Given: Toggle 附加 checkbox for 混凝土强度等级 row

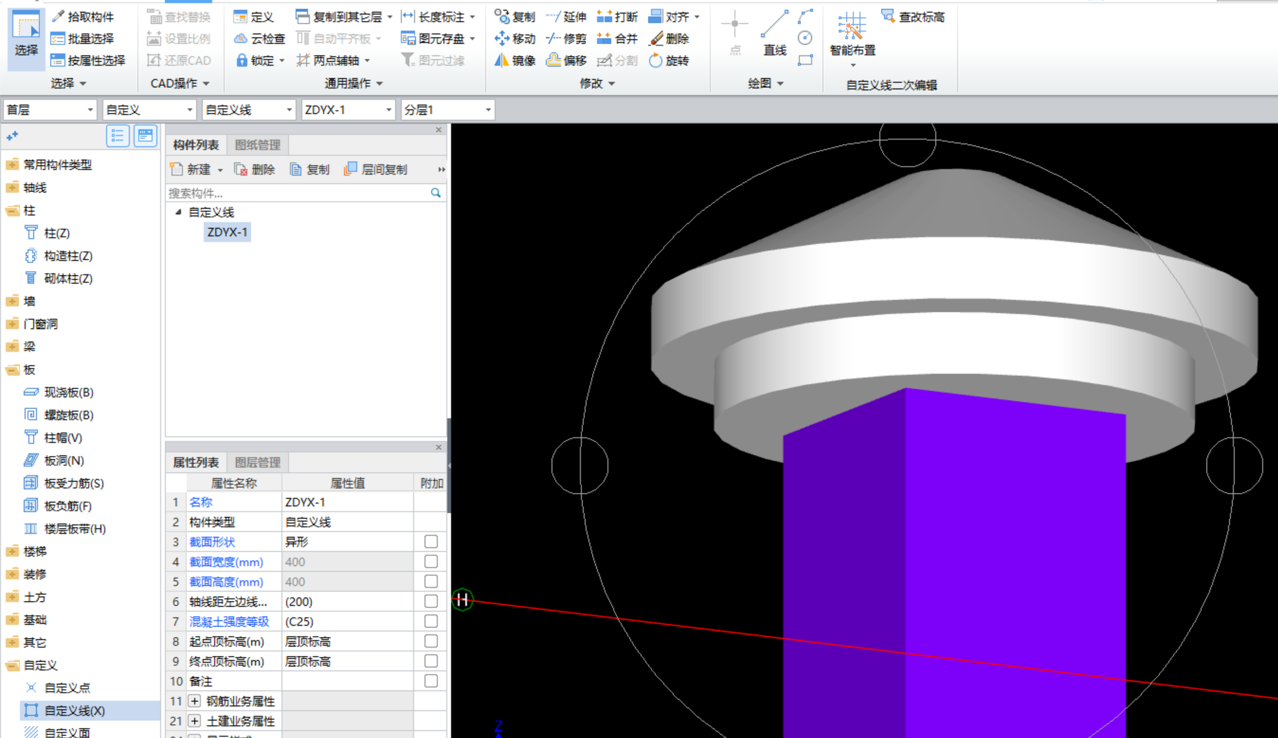Looking at the screenshot, I should coord(431,621).
